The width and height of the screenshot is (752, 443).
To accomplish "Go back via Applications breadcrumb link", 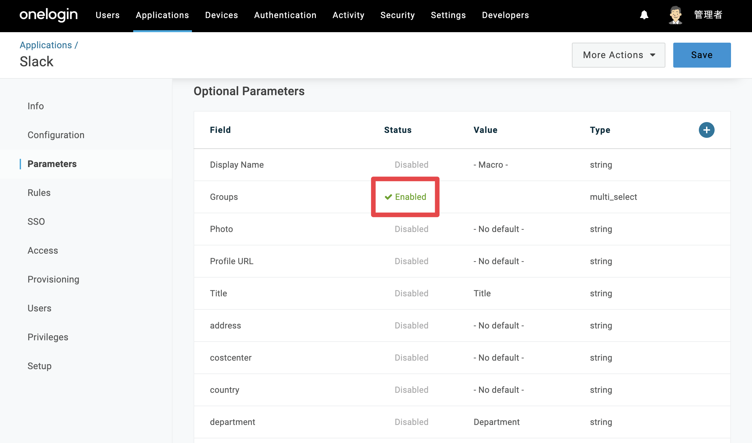I will pos(46,45).
